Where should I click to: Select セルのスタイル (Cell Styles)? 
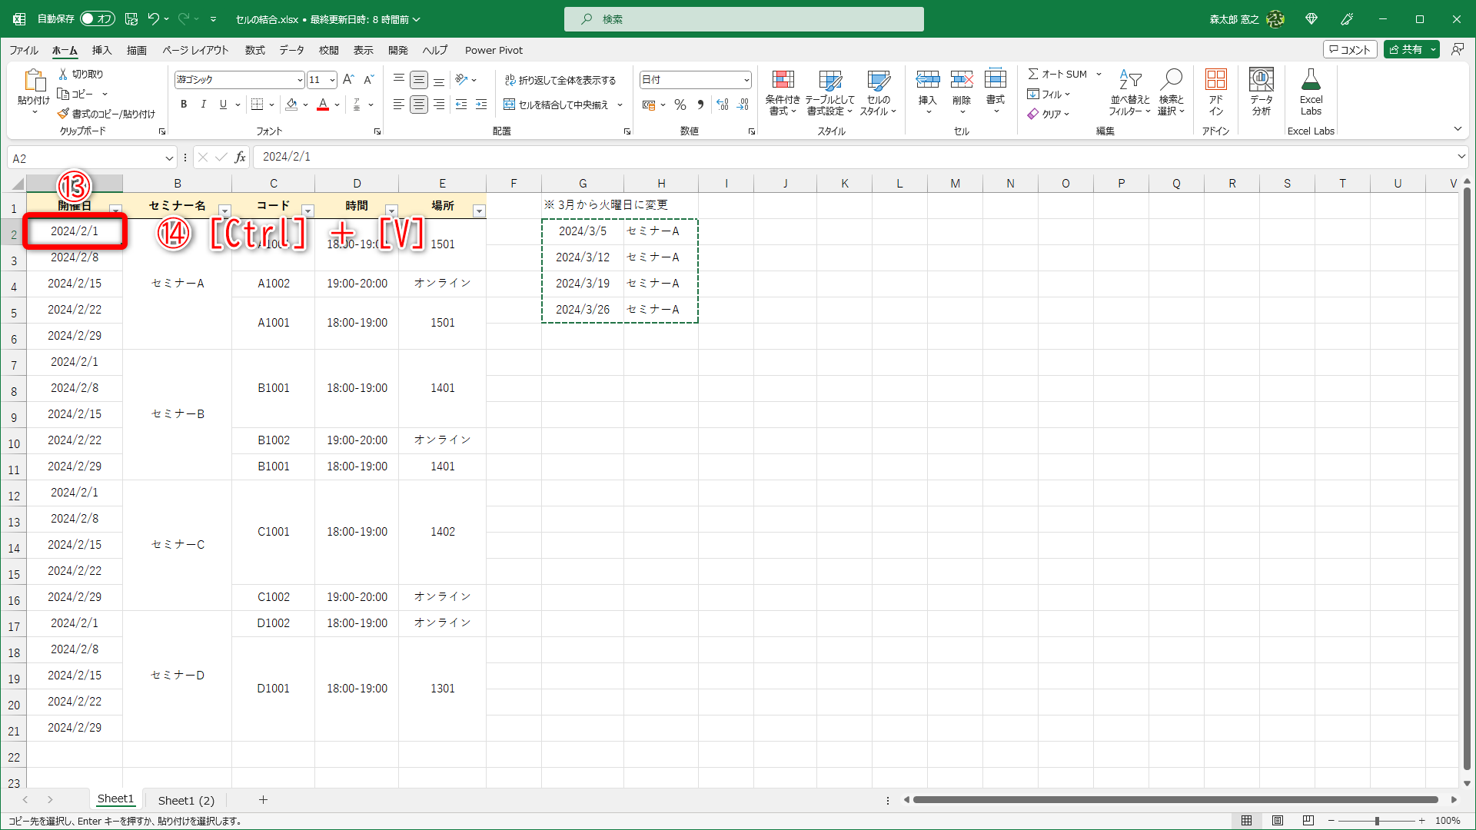click(878, 92)
